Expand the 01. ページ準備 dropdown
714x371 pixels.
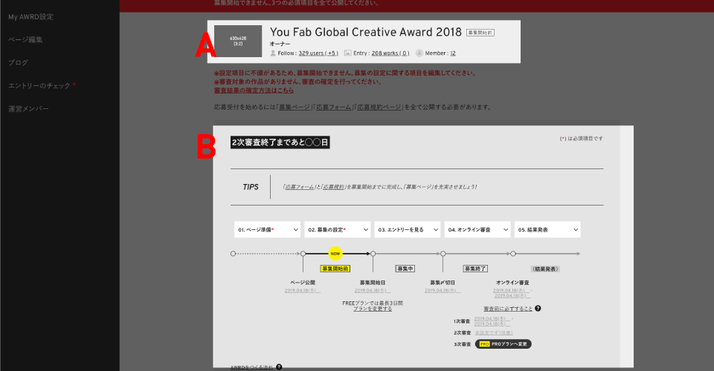click(267, 229)
